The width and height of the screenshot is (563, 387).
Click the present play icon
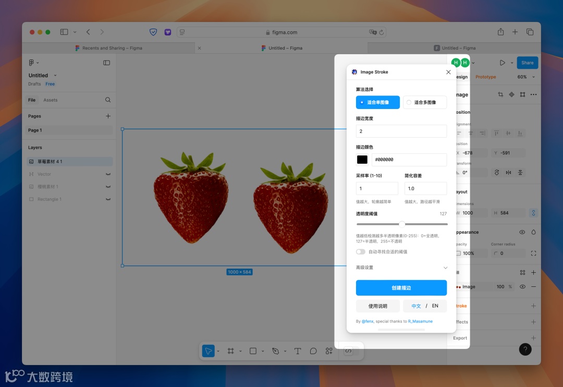point(503,63)
